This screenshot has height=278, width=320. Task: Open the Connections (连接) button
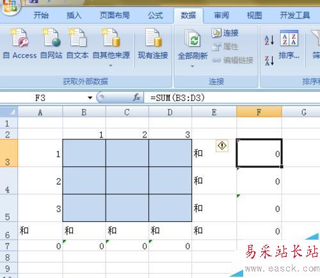click(x=225, y=33)
